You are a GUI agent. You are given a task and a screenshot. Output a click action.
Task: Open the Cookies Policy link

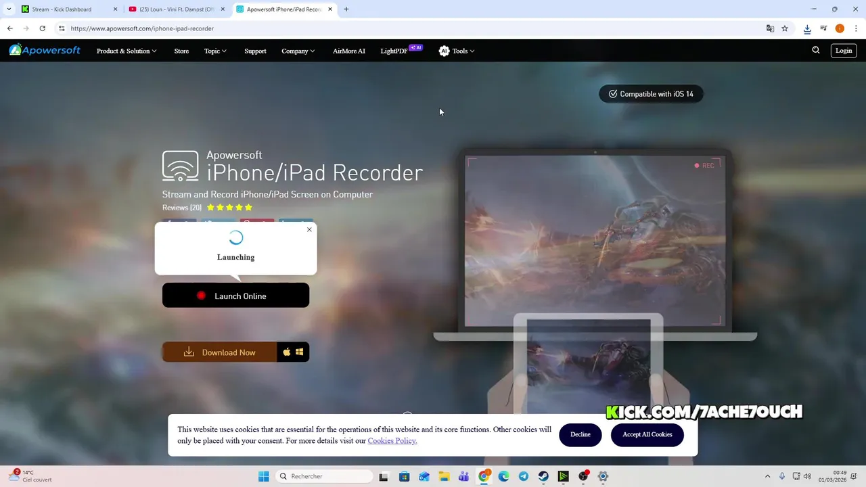point(392,440)
